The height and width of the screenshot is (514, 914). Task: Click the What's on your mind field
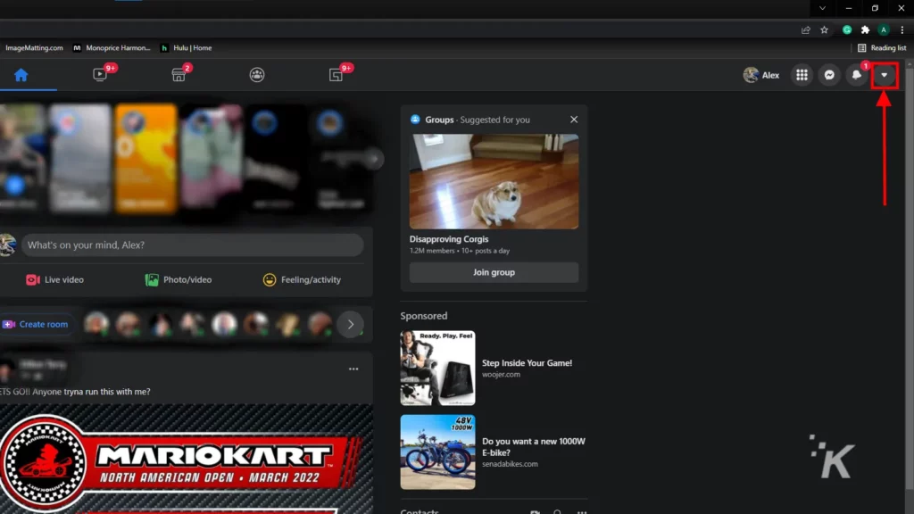(x=193, y=245)
